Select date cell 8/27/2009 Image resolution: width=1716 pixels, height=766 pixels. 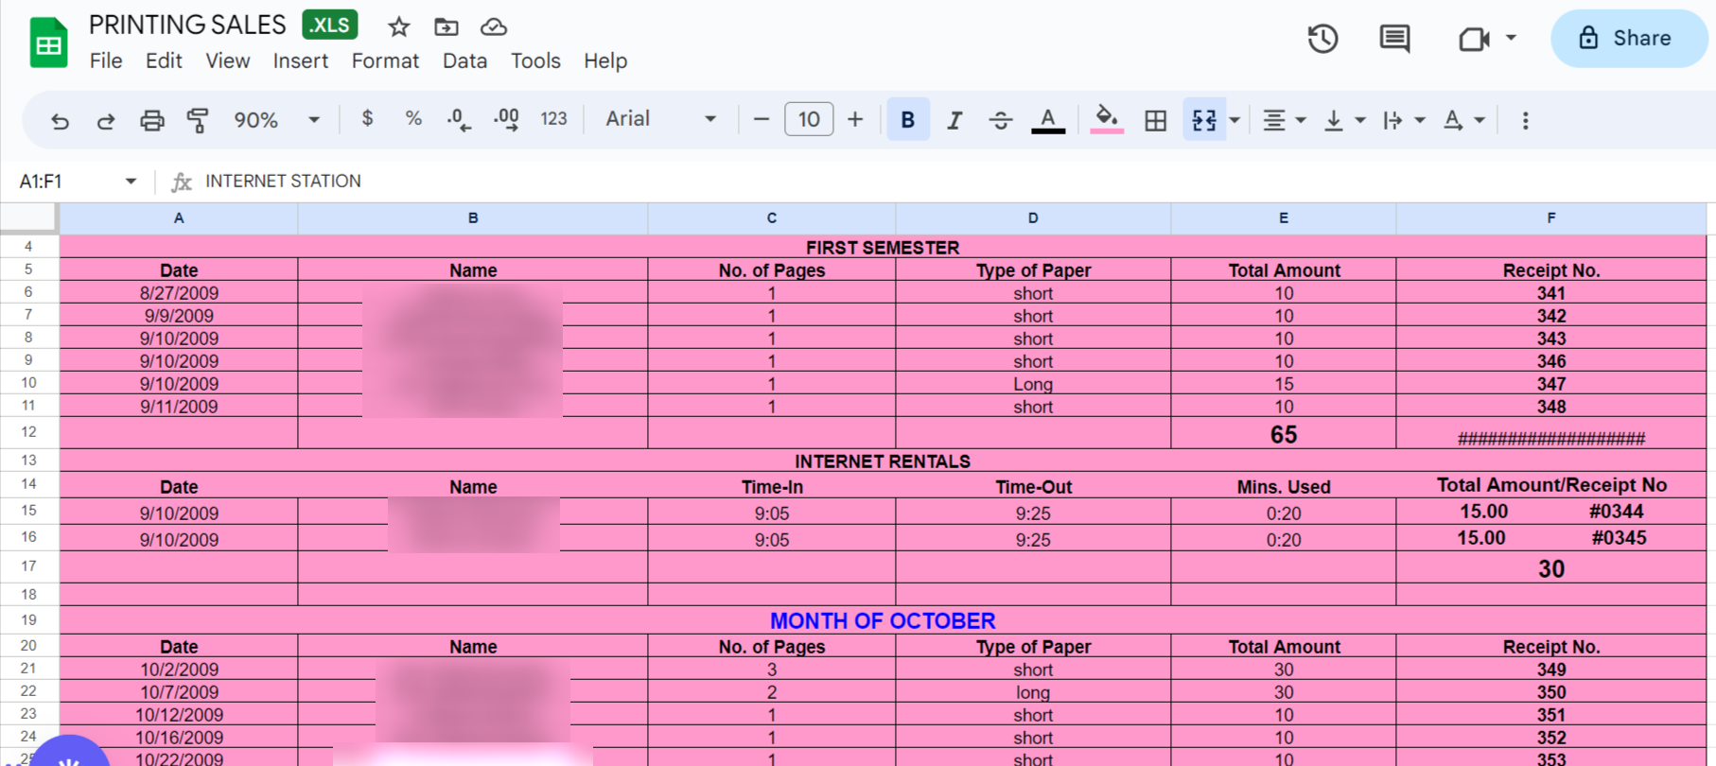[179, 293]
